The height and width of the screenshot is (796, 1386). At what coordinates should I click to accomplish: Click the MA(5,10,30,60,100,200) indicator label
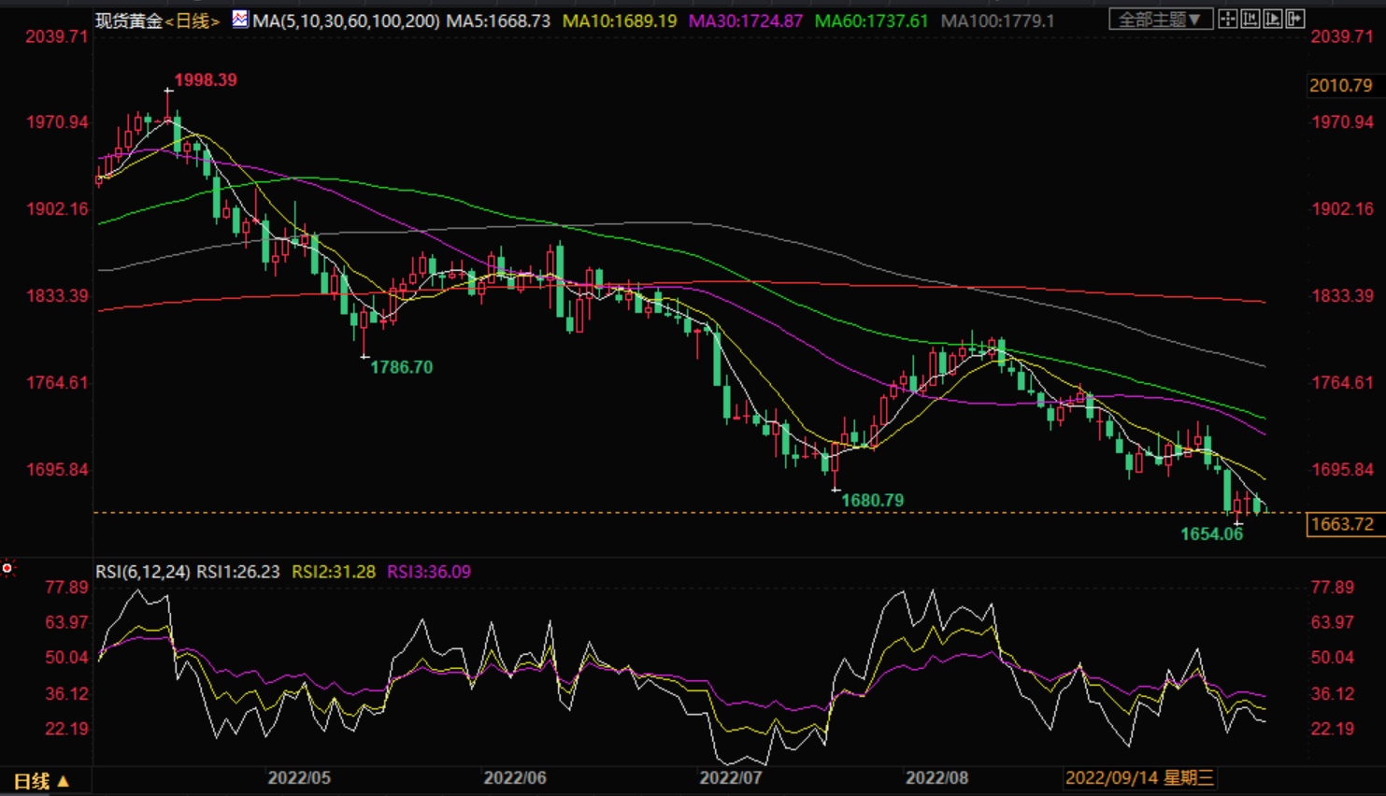pyautogui.click(x=346, y=21)
